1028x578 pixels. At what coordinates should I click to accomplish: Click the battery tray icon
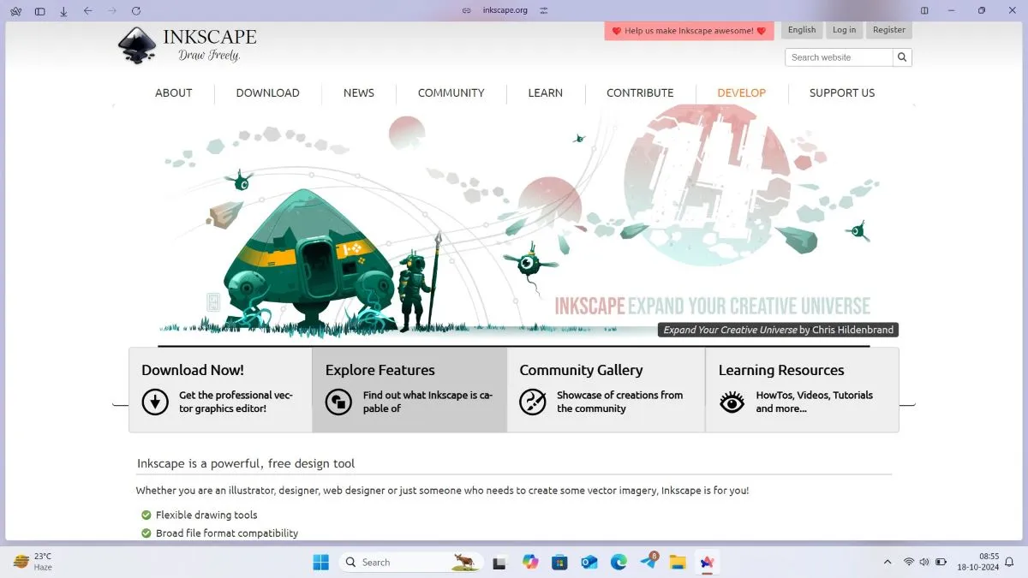click(941, 562)
